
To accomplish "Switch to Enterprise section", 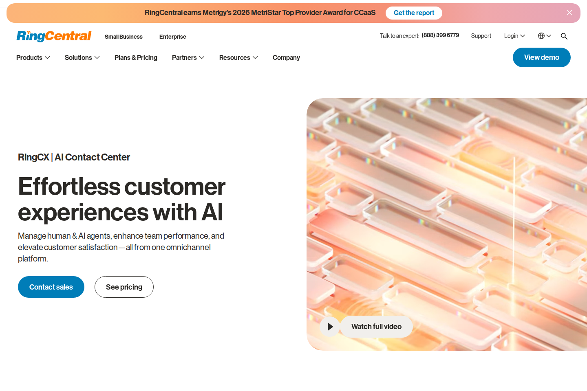I will point(172,37).
